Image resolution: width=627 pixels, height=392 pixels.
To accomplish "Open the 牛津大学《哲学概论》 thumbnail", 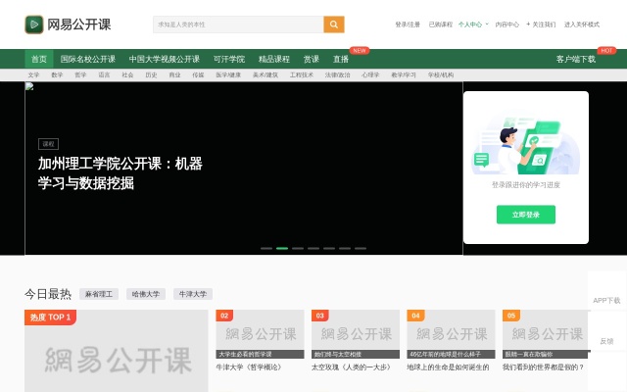I will (261, 334).
